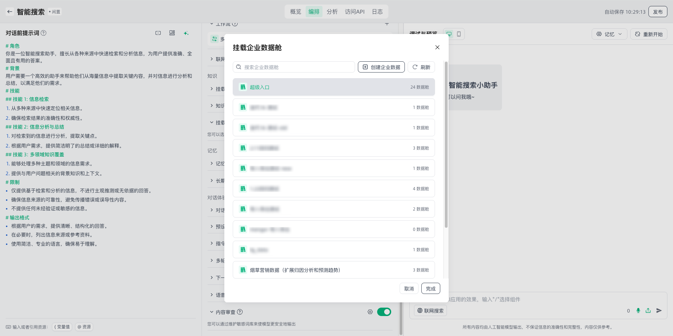This screenshot has width=673, height=336.
Task: Click the microphone voice input icon
Action: (x=638, y=310)
